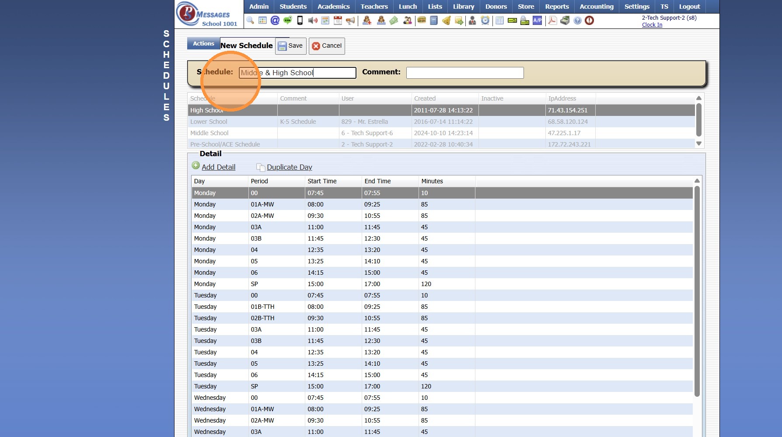
Task: Open the Accounting menu
Action: point(597,7)
